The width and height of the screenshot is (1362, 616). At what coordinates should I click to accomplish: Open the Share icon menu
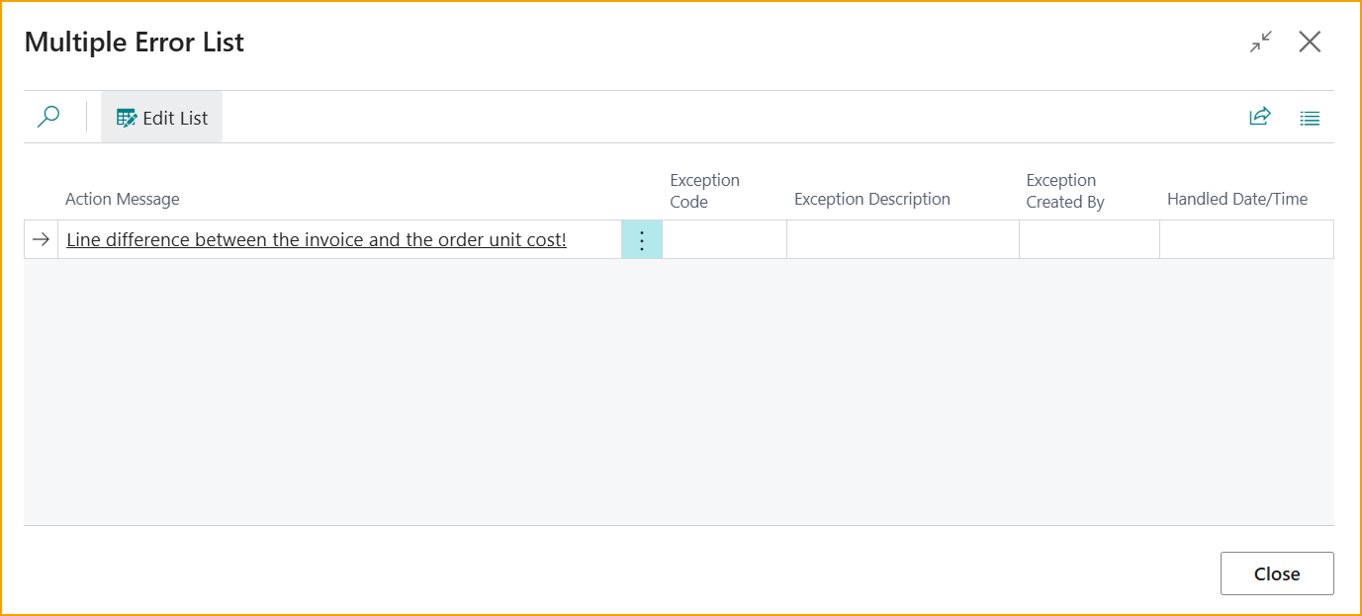click(1259, 118)
